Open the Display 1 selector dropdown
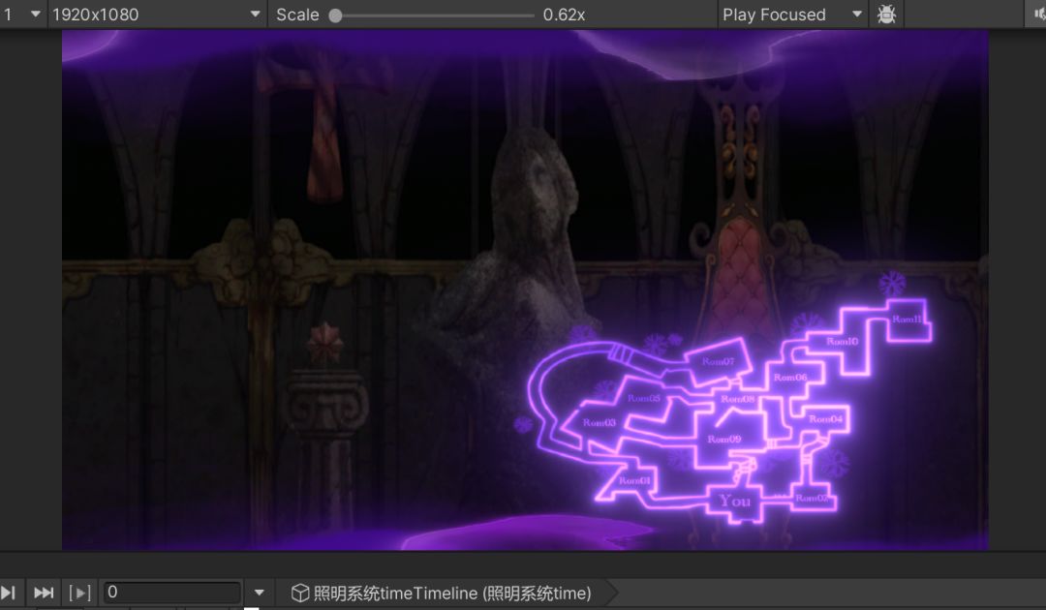Image resolution: width=1046 pixels, height=610 pixels. click(x=22, y=14)
